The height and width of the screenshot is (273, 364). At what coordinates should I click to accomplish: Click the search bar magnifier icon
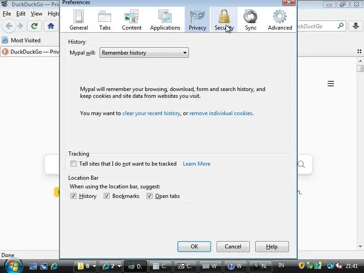340,26
